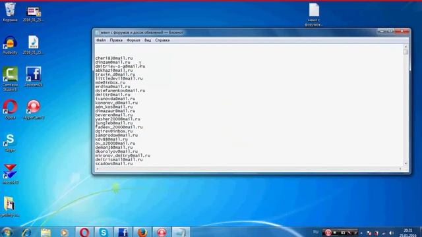Click the horizontal scrollbar left arrow in Notepad
The height and width of the screenshot is (237, 422).
[98, 169]
